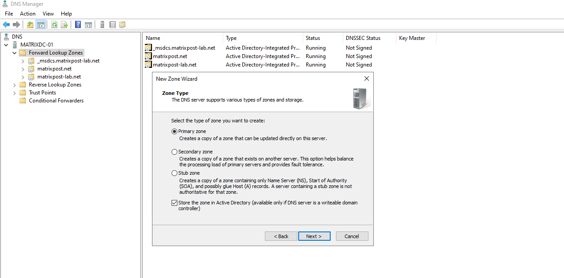The image size is (564, 278).
Task: Click the rightmost folder-and-documents toolbar icon
Action: pos(122,25)
